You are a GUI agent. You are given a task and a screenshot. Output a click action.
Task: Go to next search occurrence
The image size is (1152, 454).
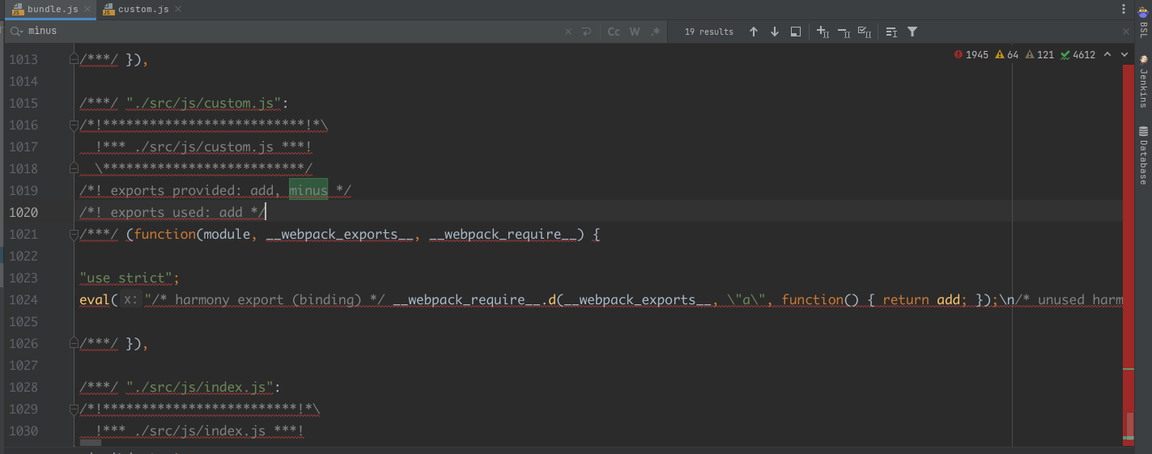pos(775,32)
